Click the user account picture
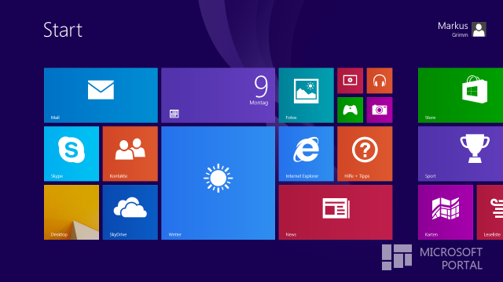Screen dimensions: 503x282 tap(479, 30)
